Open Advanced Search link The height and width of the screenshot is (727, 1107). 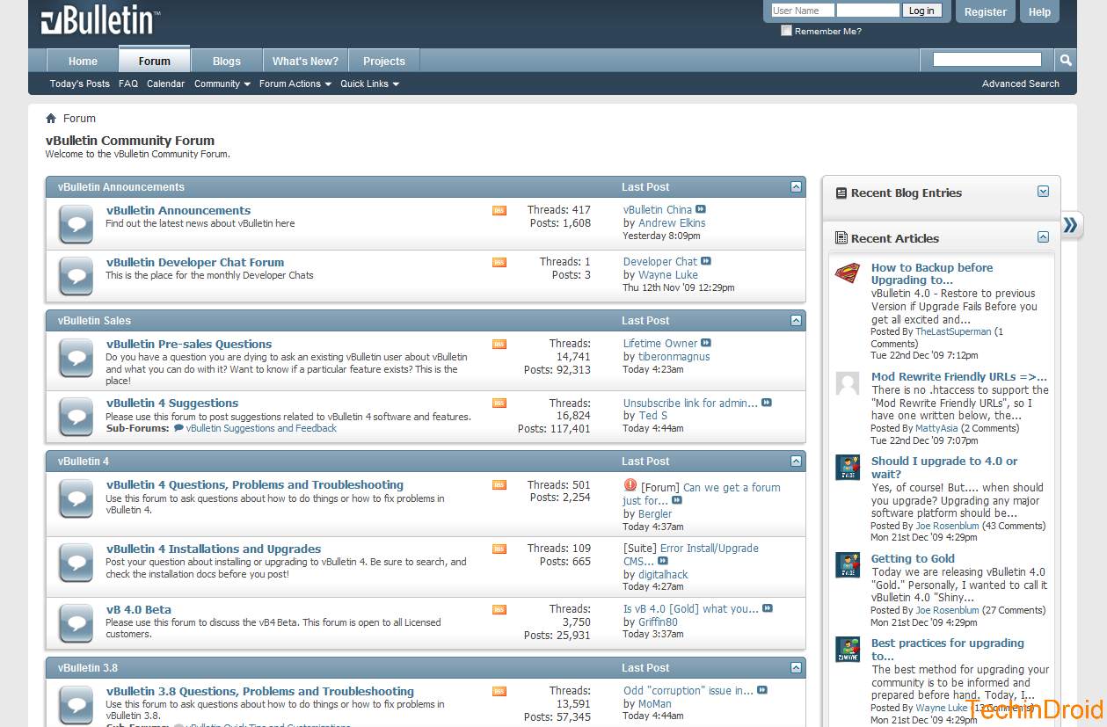(1021, 84)
